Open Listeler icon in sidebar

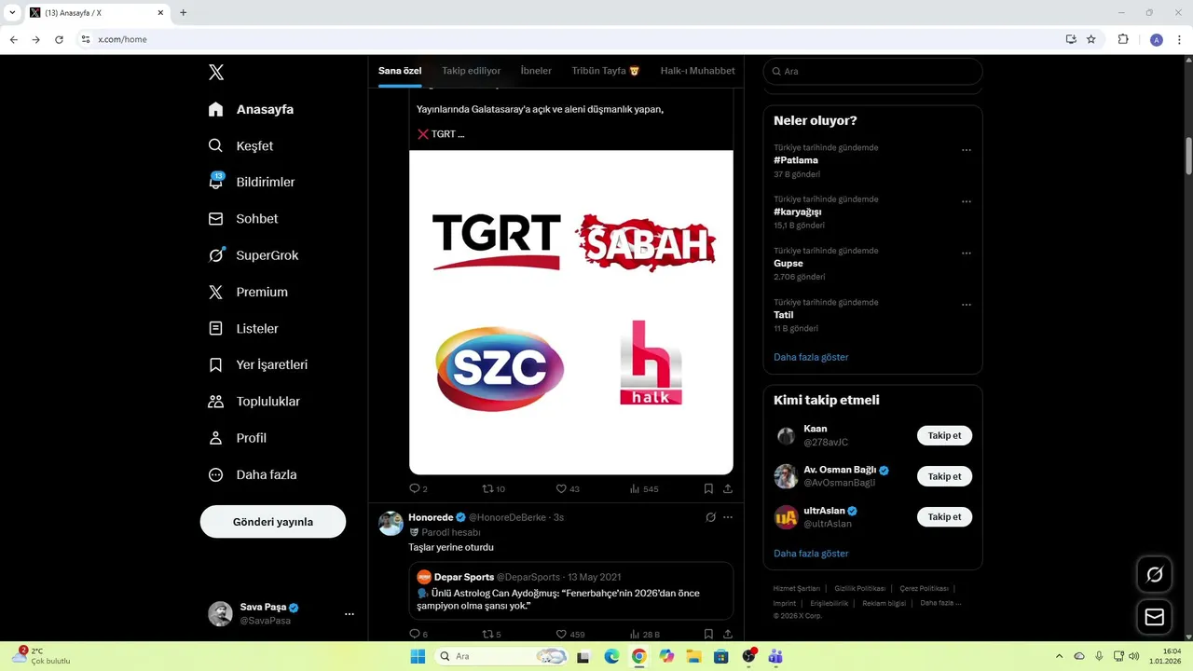tap(215, 328)
